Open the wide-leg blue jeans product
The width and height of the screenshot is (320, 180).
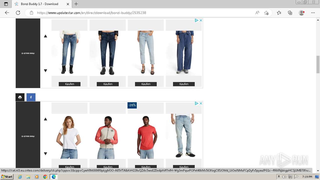(184, 53)
